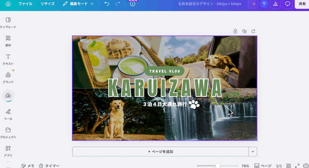Click the crown premium icon
Screen dimensions: 309x168
253,4
